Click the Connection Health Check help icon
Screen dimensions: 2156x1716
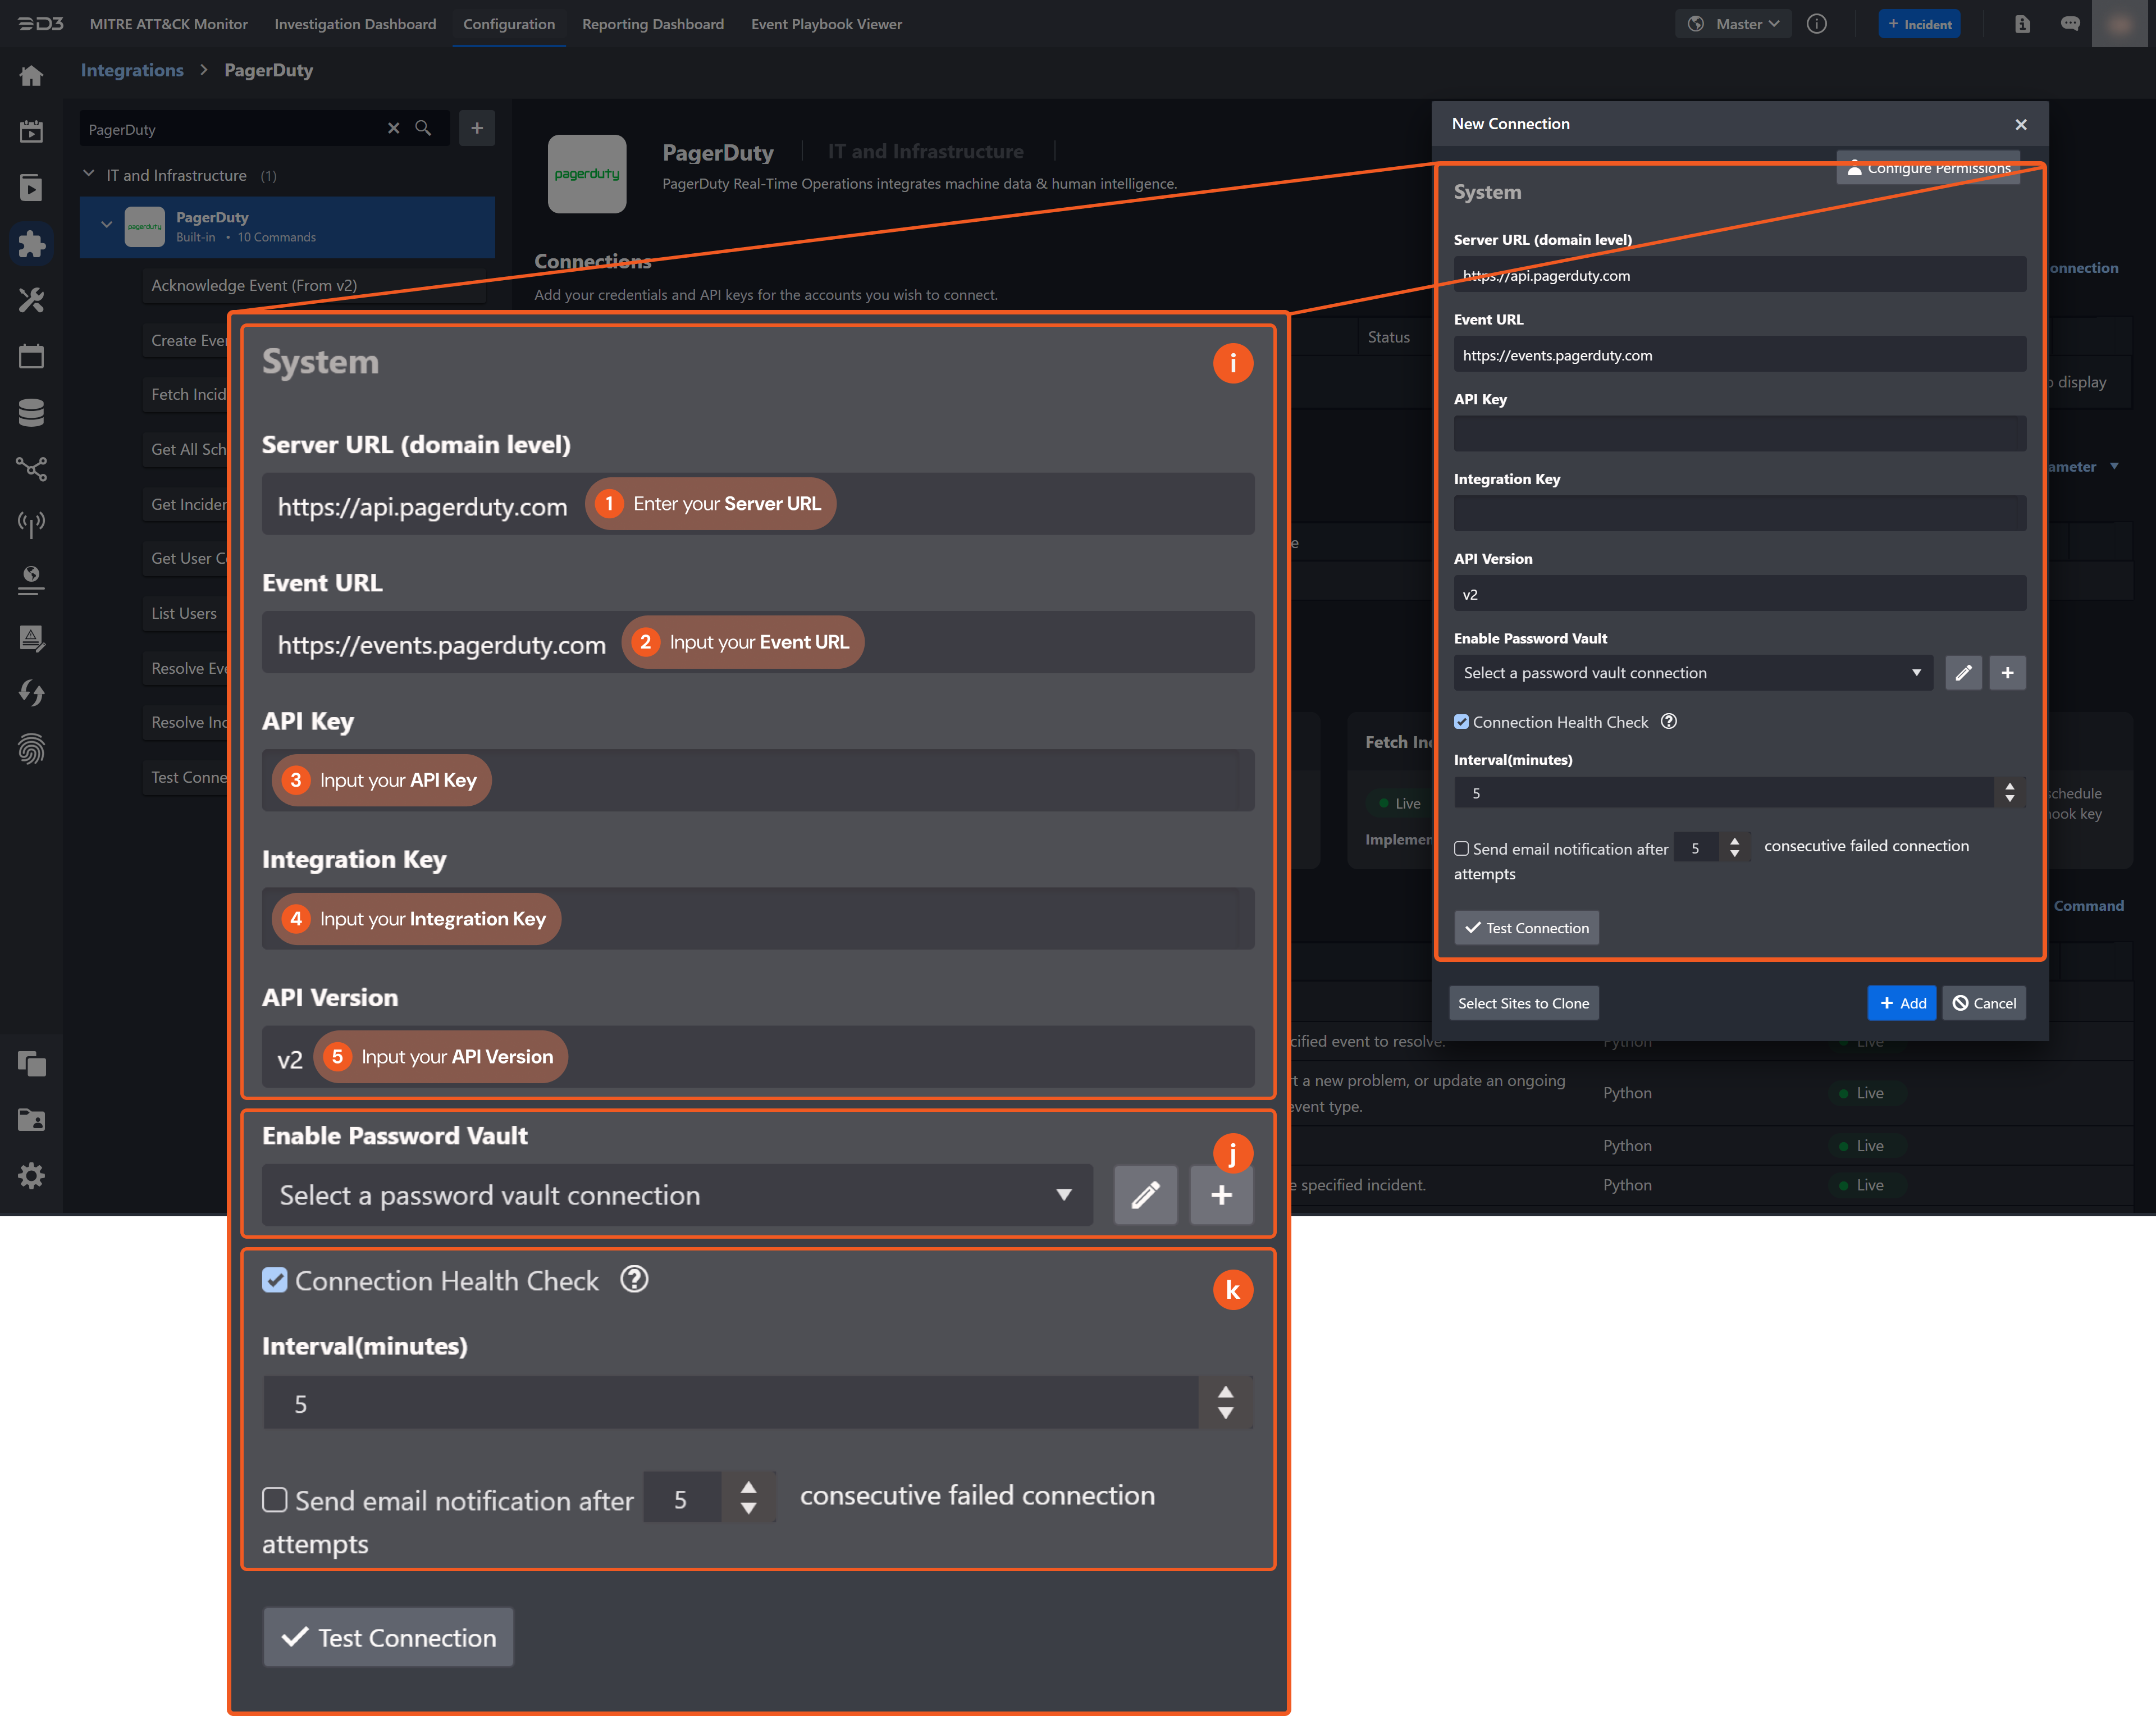tap(1668, 722)
